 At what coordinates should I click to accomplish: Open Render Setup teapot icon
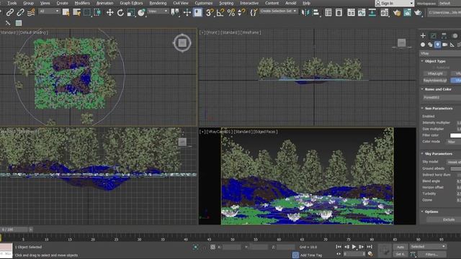[397, 13]
